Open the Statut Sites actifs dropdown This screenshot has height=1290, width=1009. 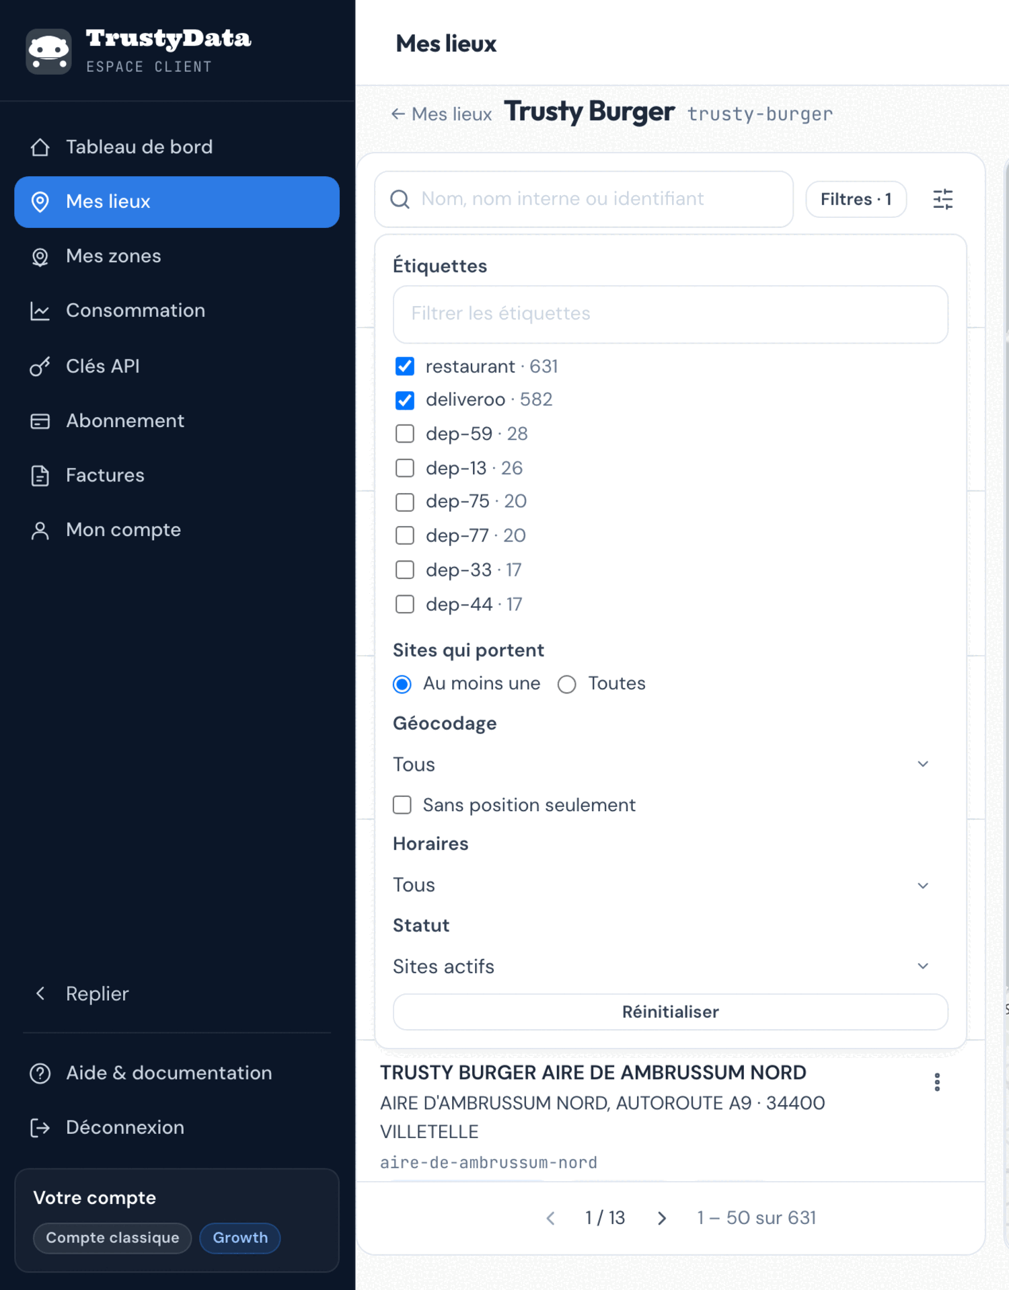point(663,966)
